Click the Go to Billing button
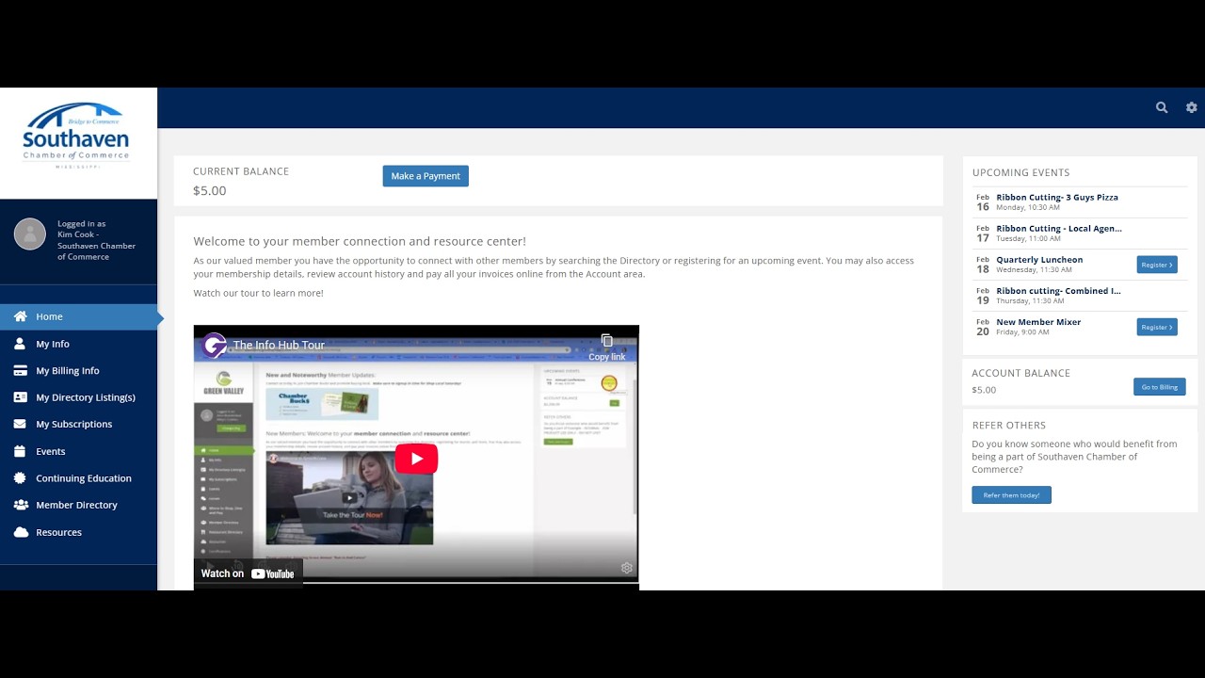 click(1159, 387)
